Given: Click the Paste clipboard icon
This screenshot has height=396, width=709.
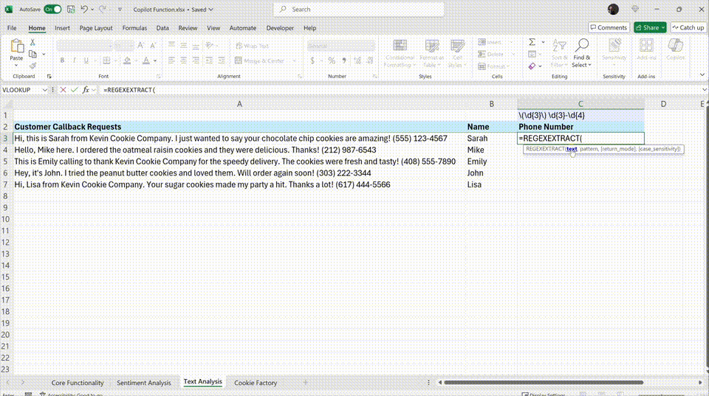Looking at the screenshot, I should pyautogui.click(x=16, y=46).
